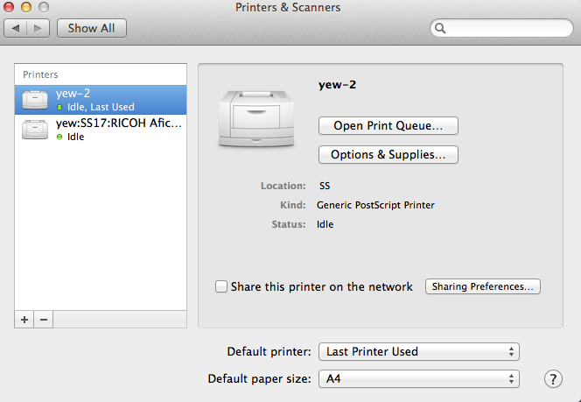Expand the Default printer dropdown
This screenshot has height=402, width=581.
tap(418, 351)
